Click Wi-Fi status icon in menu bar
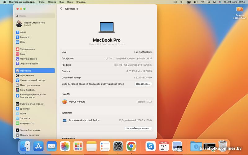This screenshot has height=155, width=248. (x=203, y=2)
